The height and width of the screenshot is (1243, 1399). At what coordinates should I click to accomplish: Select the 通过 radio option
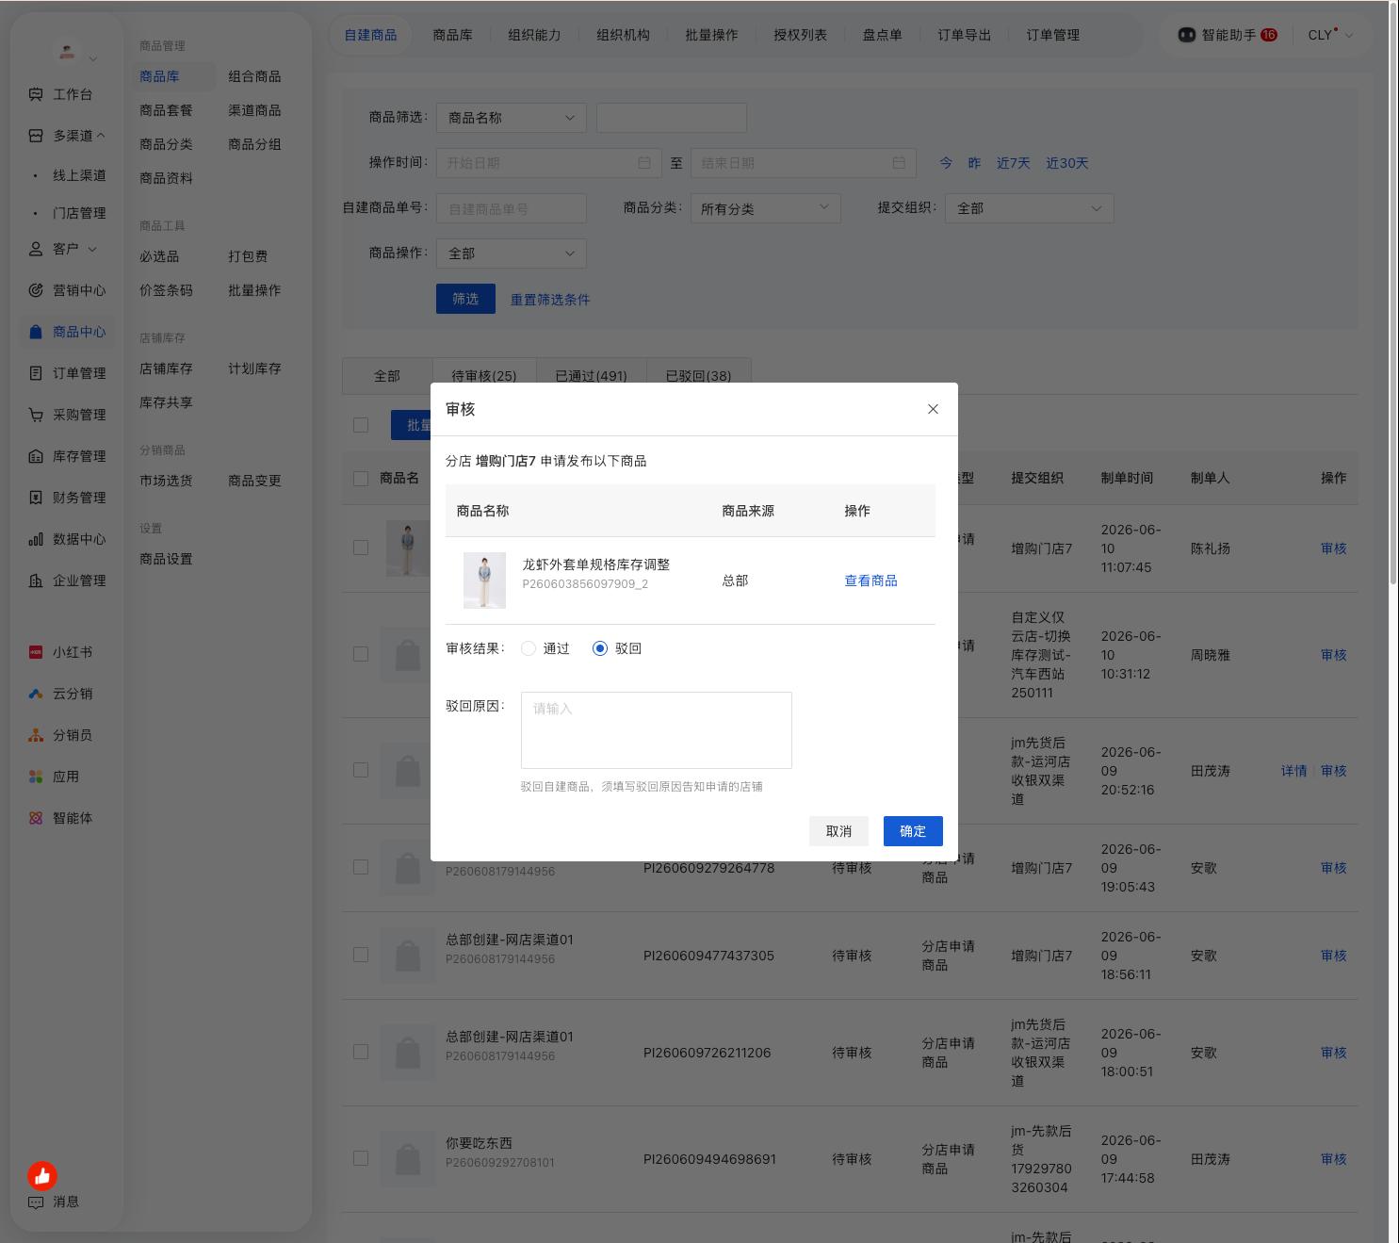[x=529, y=648]
